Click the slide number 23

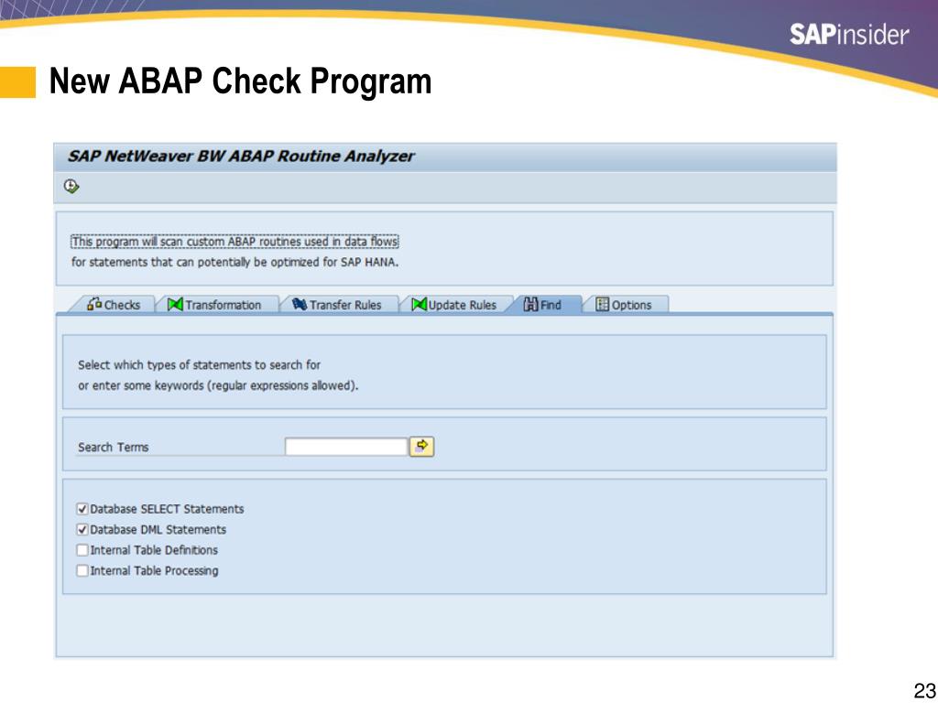[925, 690]
